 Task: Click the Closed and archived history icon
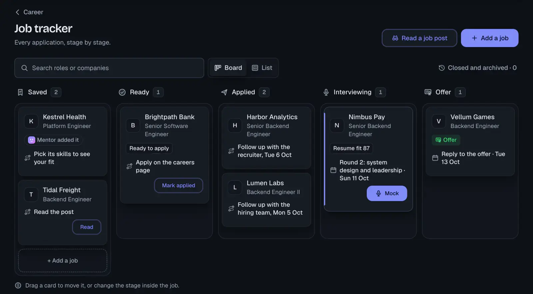point(442,68)
